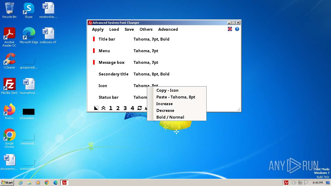Viewport: 331px width, 186px height.
Task: Select the documentsc... Word file icon
Action: pos(9,162)
